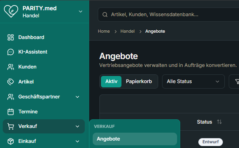Click the Einkauf sidebar label
Image resolution: width=239 pixels, height=148 pixels.
click(x=27, y=141)
